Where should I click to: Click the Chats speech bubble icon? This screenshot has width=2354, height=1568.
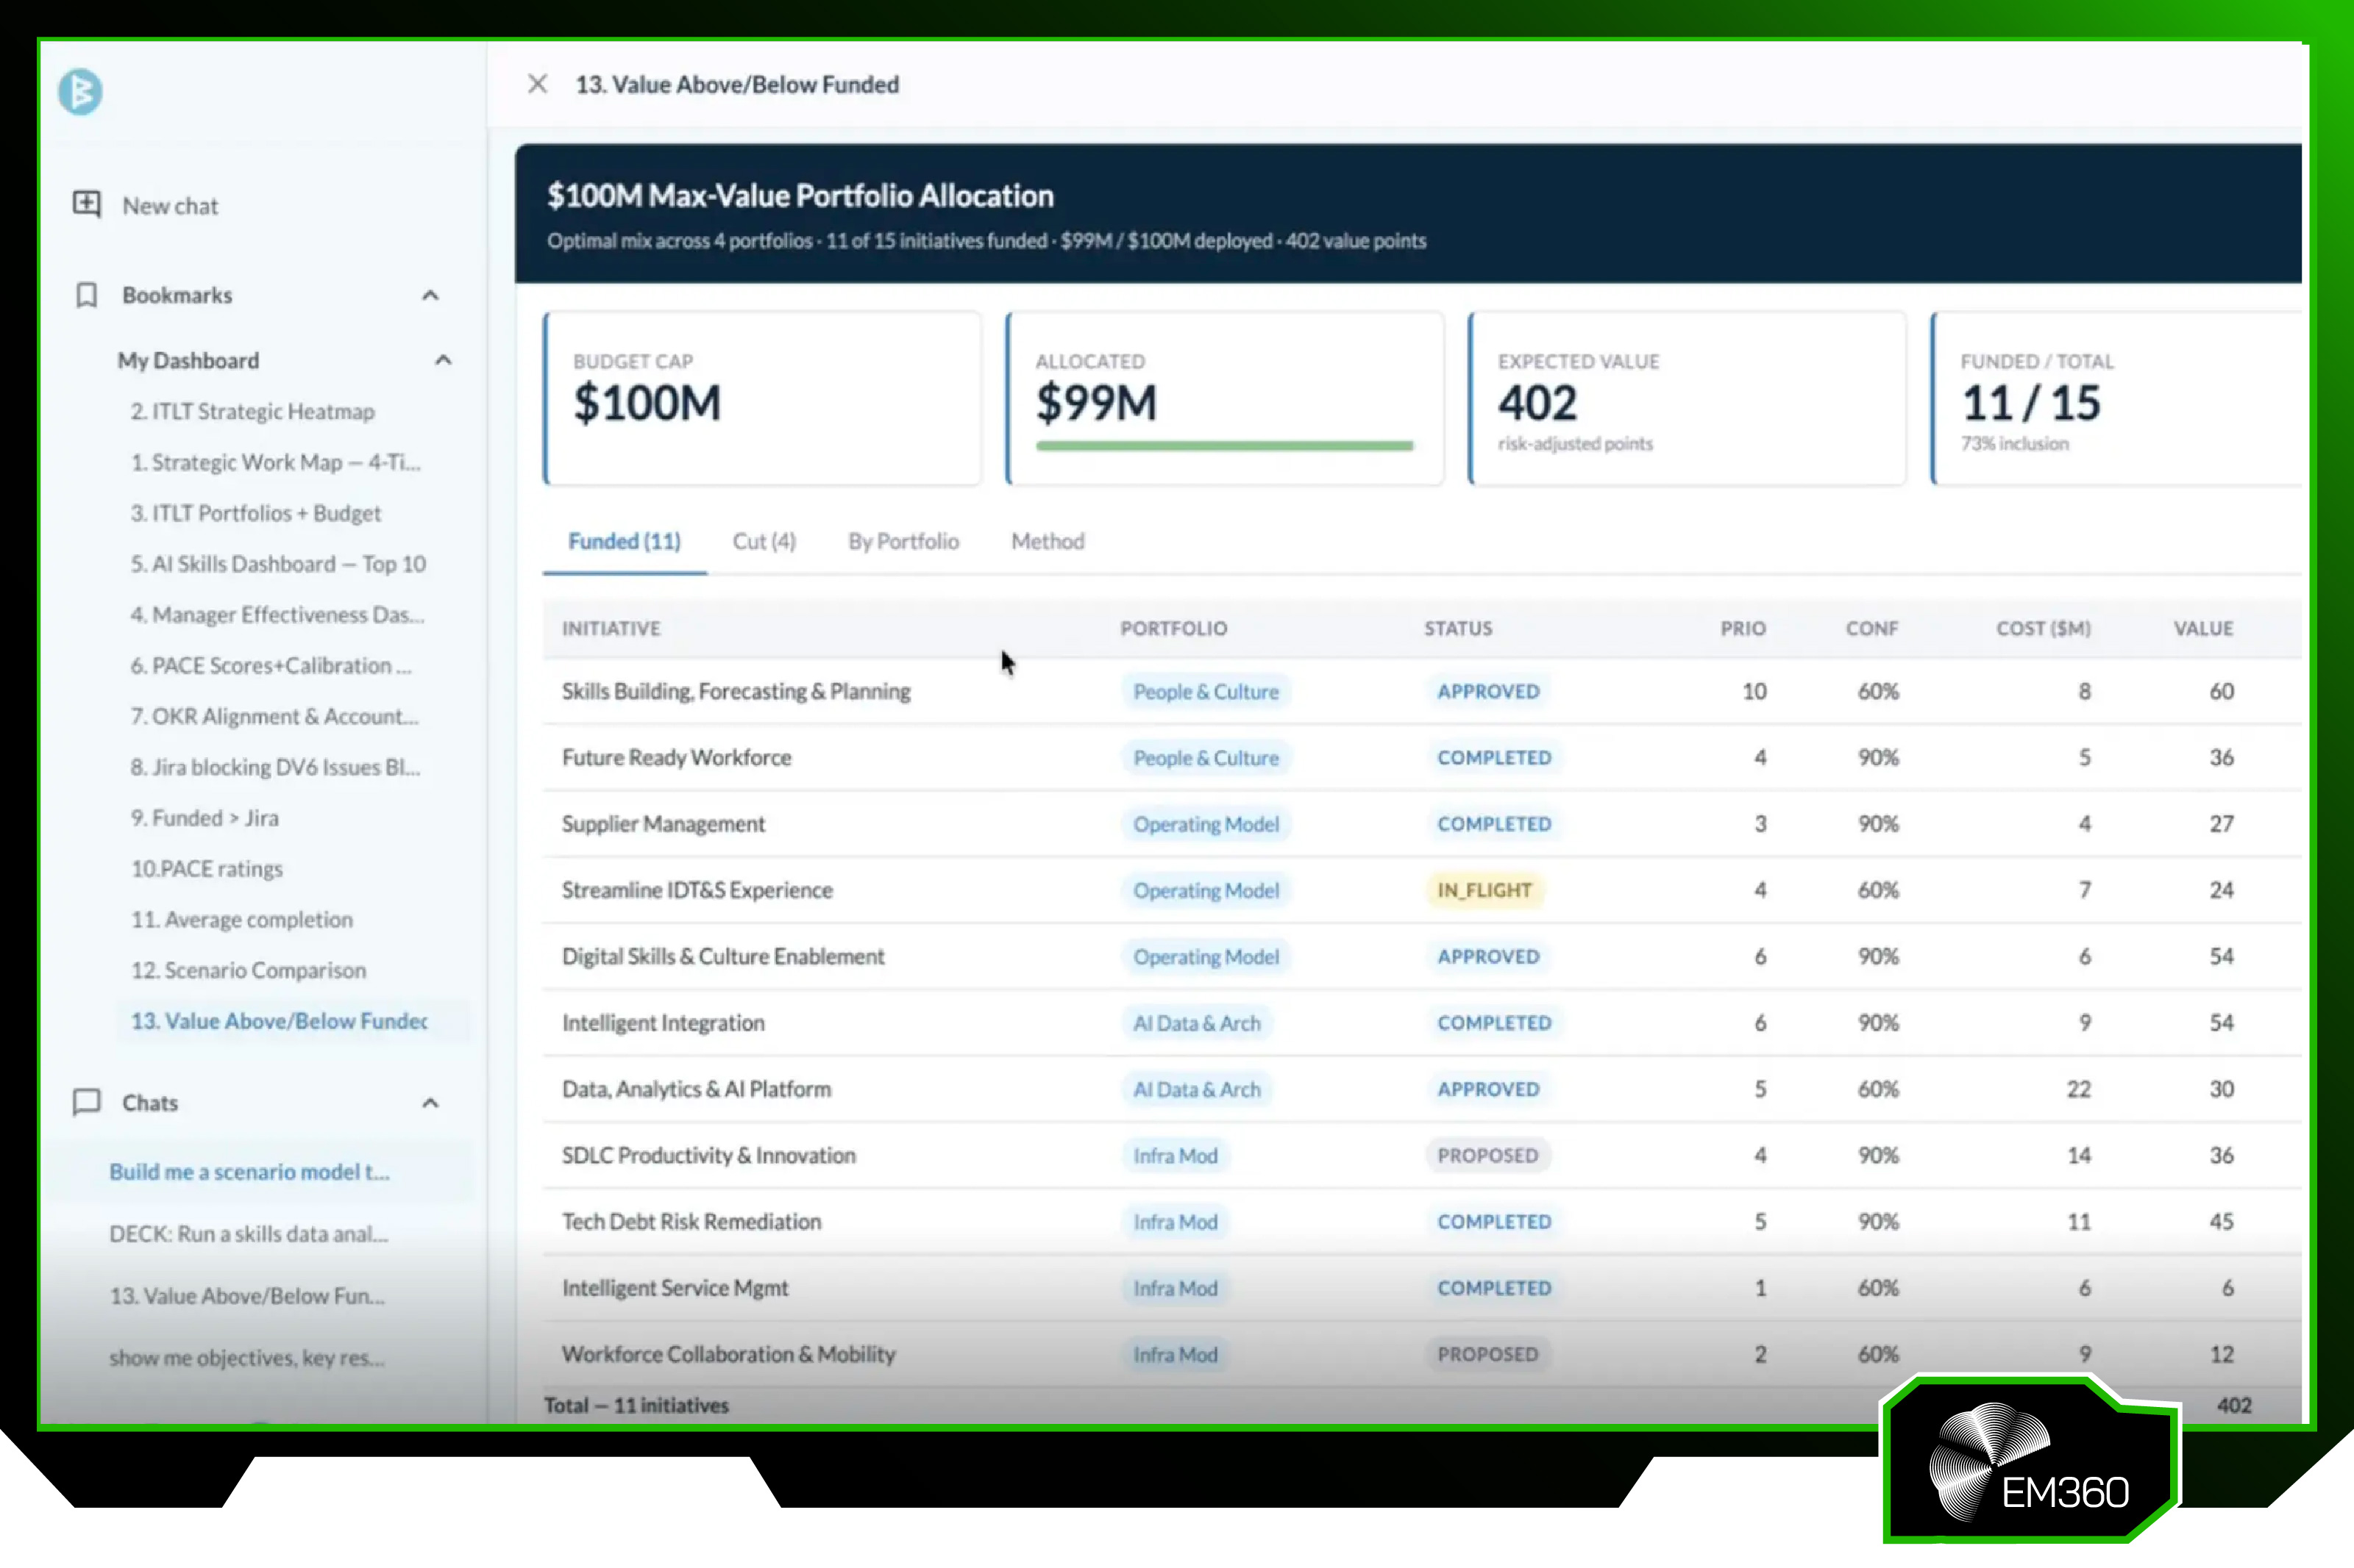point(87,1102)
